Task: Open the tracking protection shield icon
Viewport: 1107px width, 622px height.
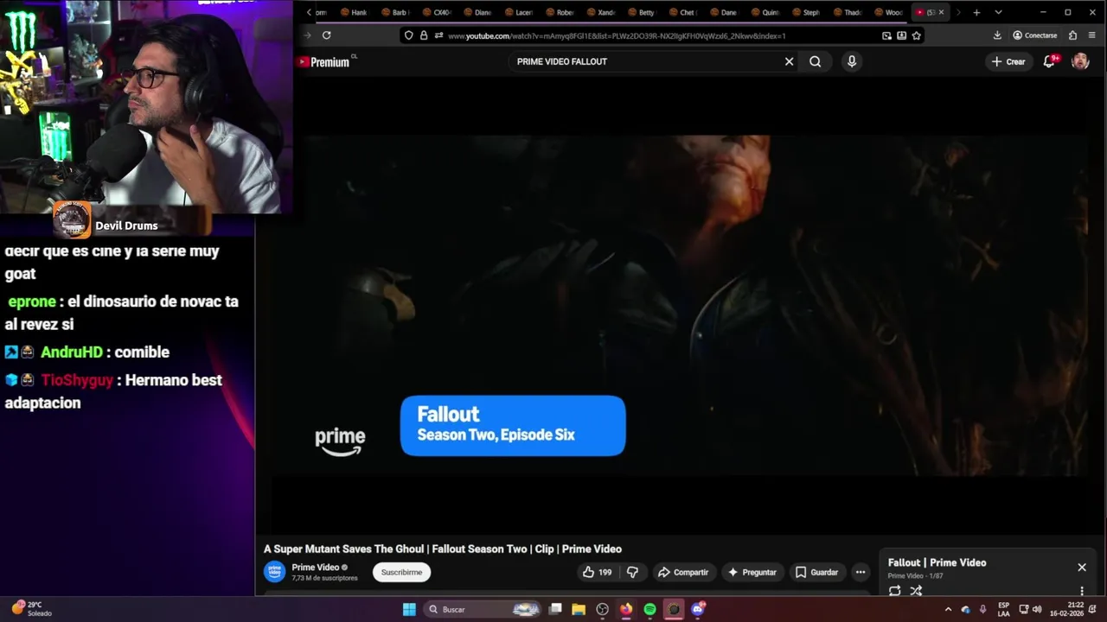Action: tap(408, 35)
